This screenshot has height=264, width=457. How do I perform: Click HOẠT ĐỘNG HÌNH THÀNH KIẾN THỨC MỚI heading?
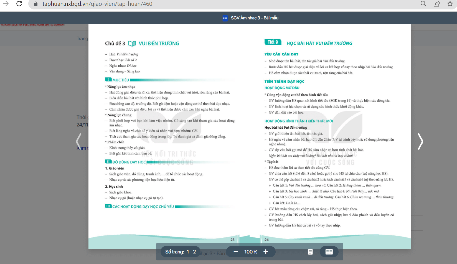[x=299, y=121]
